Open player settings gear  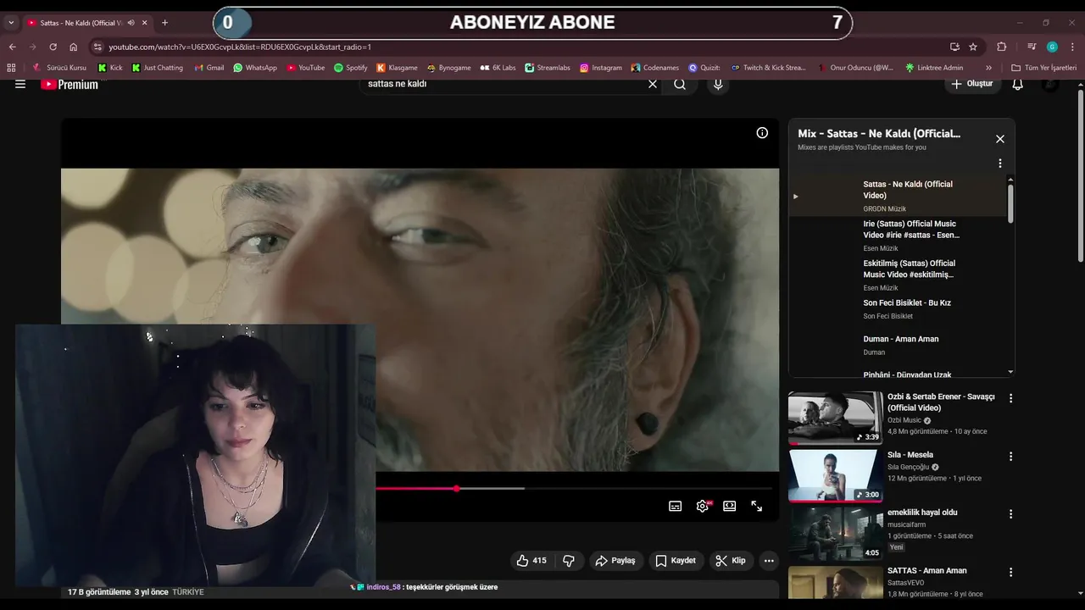click(x=703, y=507)
